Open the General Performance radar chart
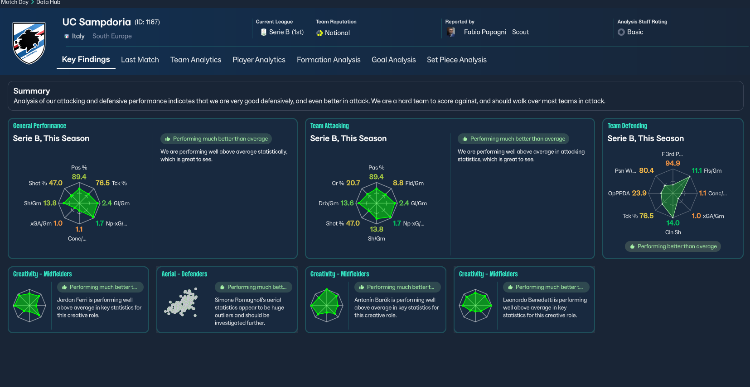750x387 pixels. 79,202
